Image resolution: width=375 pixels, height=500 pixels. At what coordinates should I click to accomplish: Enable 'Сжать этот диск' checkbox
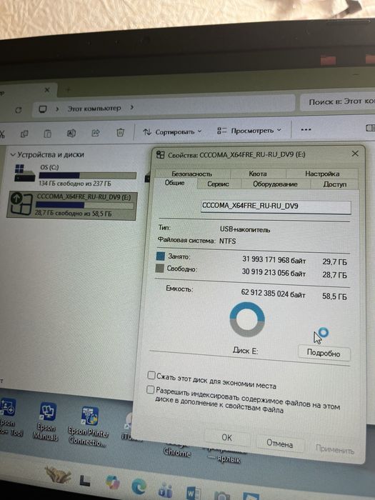151,375
